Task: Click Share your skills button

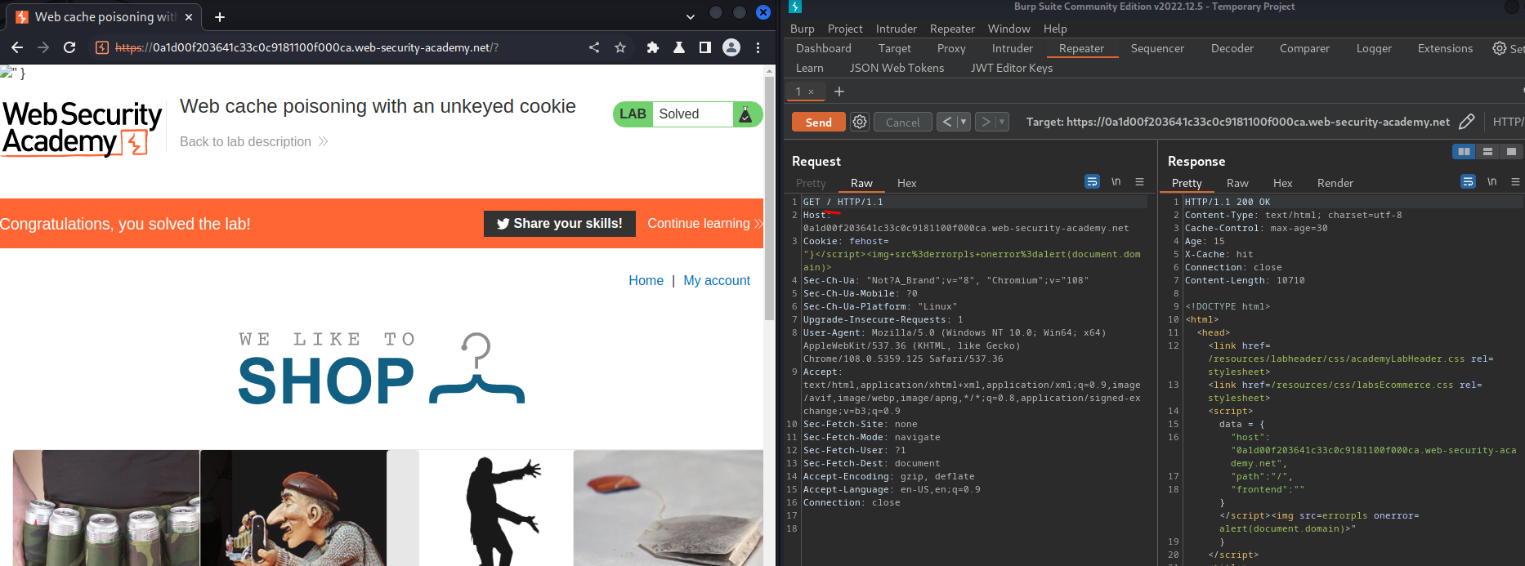Action: 560,223
